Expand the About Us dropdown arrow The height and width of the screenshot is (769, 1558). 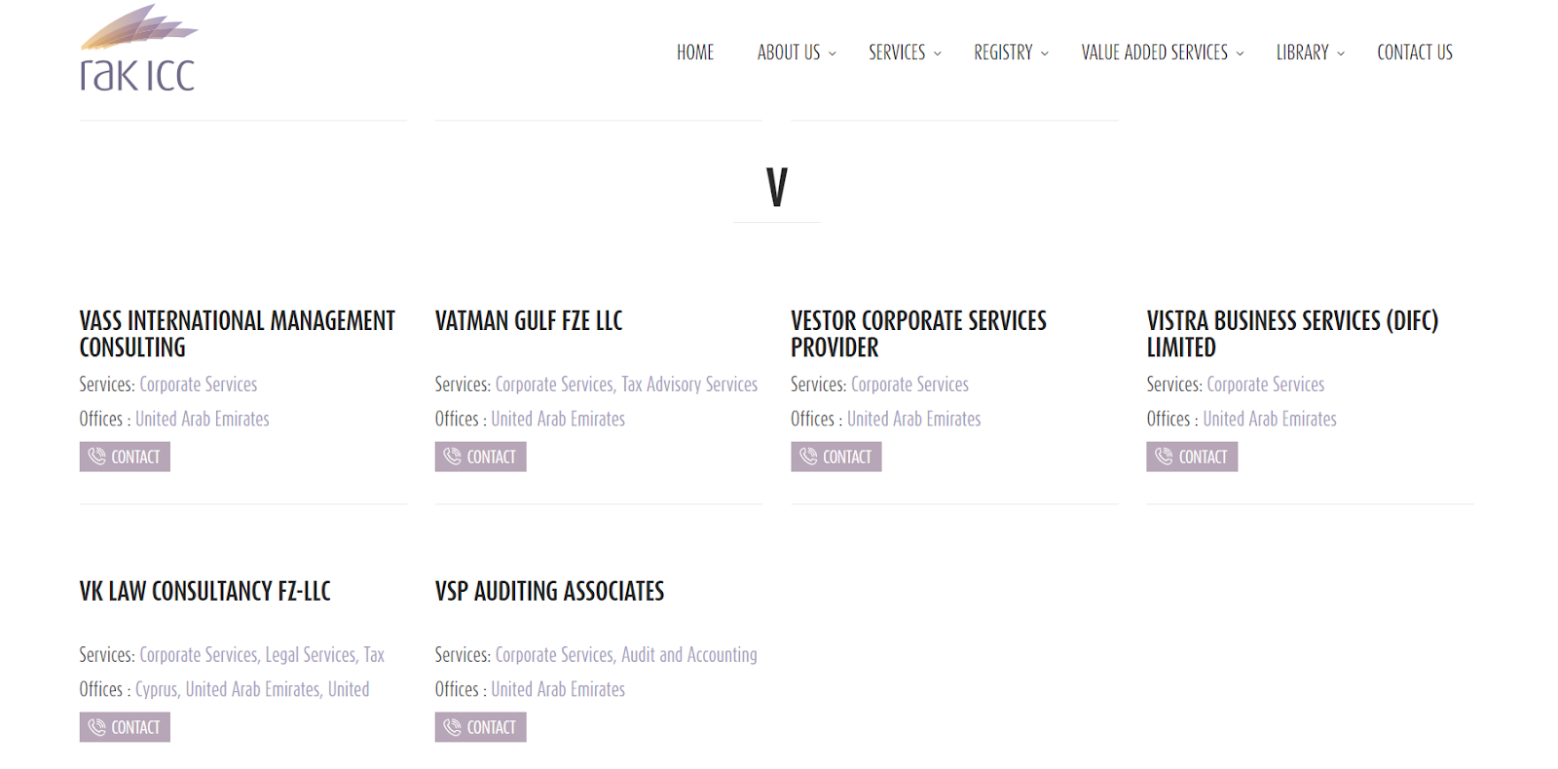point(833,55)
